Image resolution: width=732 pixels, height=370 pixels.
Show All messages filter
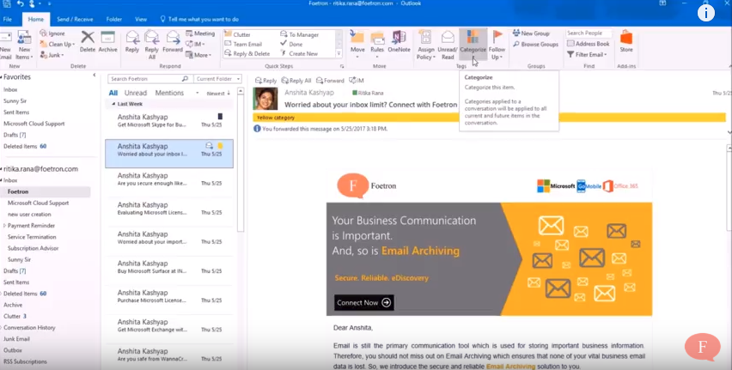[x=113, y=93]
